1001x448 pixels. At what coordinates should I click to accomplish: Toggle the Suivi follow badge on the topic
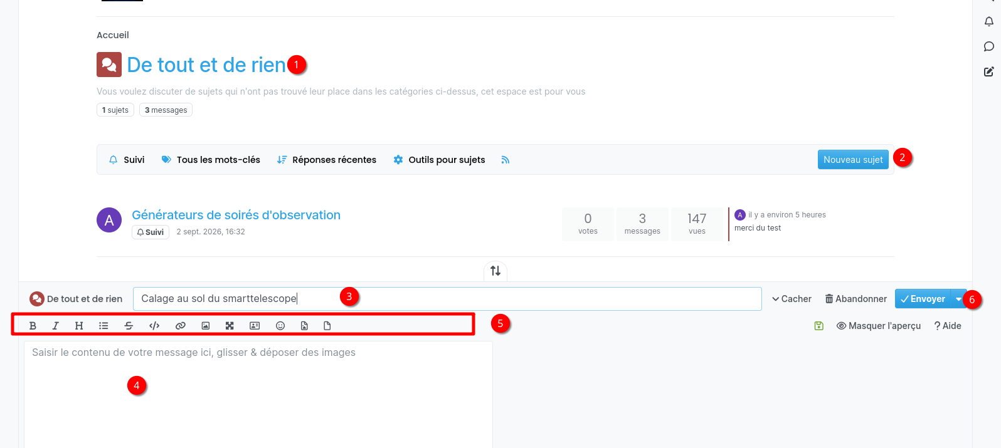(151, 232)
